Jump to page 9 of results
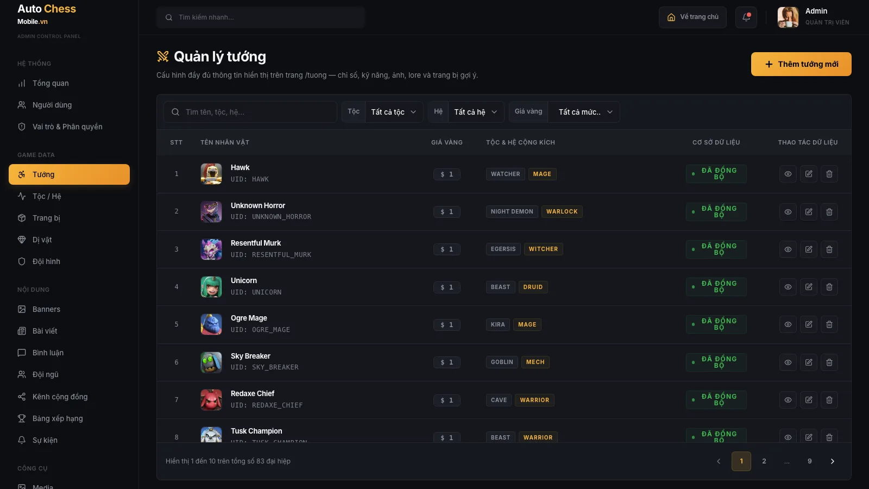The width and height of the screenshot is (869, 489). (810, 461)
